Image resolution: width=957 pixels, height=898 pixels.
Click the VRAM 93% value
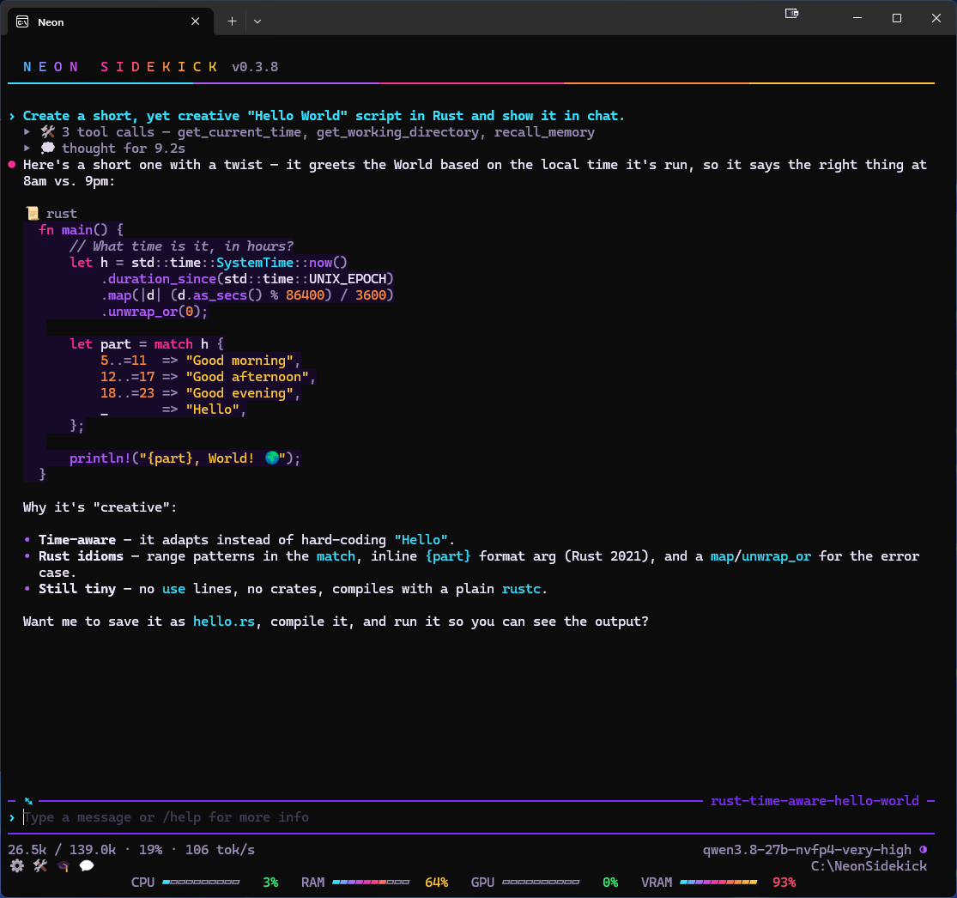(784, 883)
